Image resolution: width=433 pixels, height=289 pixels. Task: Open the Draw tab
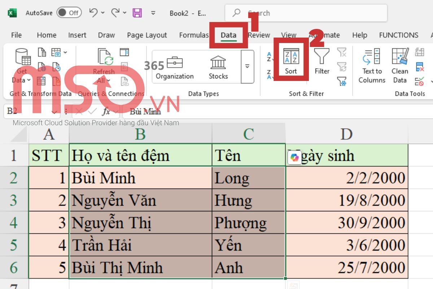click(x=106, y=35)
